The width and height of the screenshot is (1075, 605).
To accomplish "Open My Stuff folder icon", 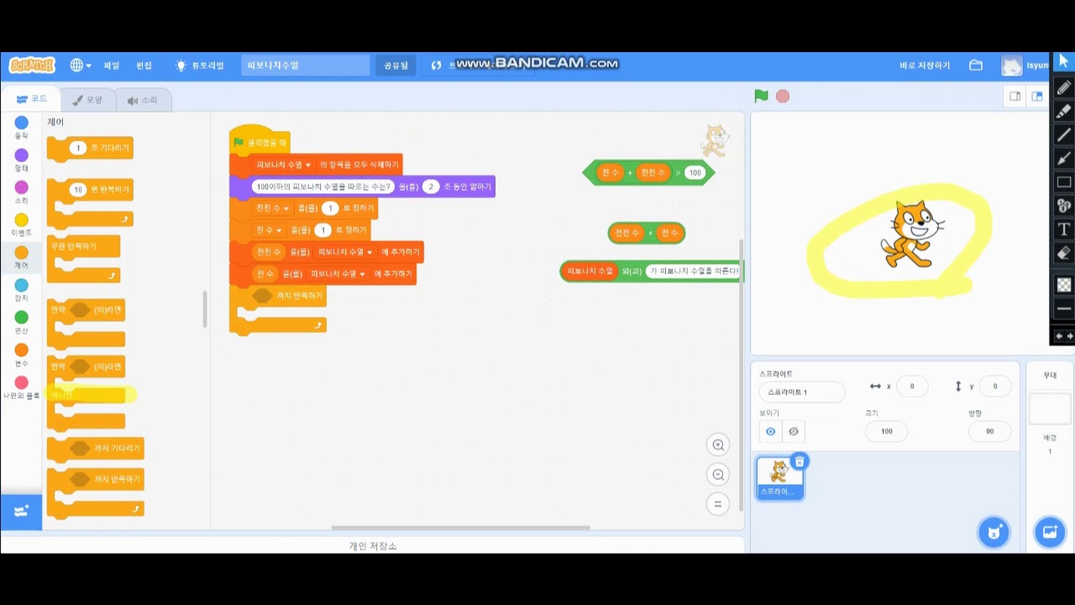I will pyautogui.click(x=976, y=66).
